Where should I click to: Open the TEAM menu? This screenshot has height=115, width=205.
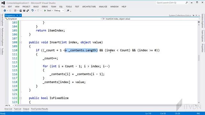tap(53, 6)
